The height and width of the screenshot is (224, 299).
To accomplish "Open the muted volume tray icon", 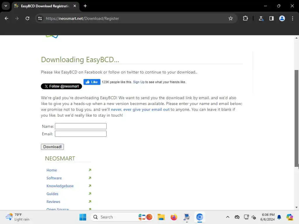I will tap(254, 217).
